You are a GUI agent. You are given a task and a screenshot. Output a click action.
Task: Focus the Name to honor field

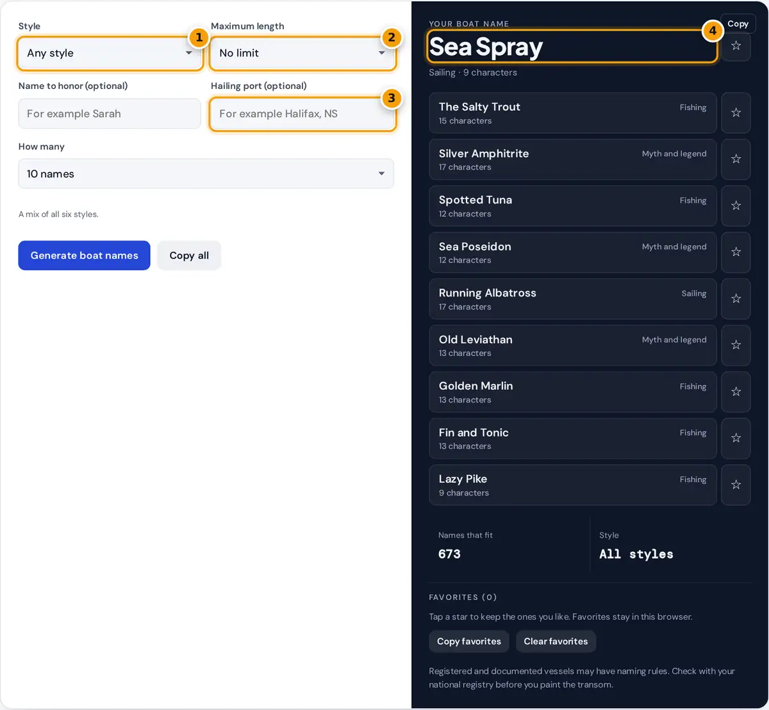click(110, 113)
